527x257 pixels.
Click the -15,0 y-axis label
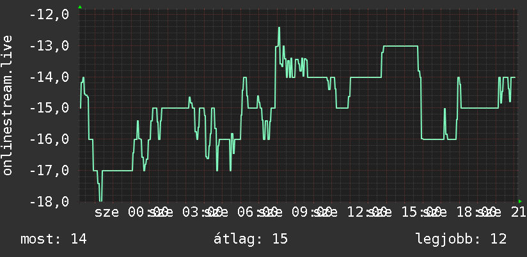(49, 108)
